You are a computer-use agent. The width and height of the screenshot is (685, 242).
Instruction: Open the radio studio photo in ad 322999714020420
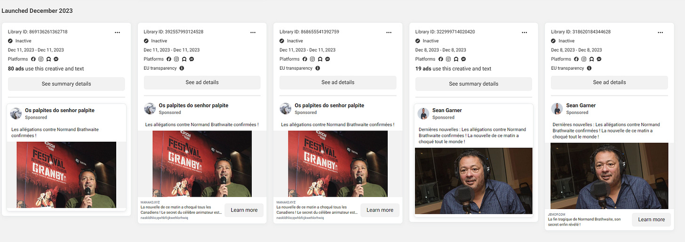point(474,181)
